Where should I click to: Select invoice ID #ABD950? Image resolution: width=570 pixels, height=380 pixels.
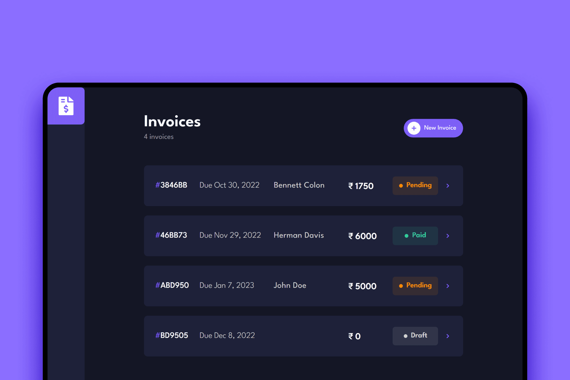(x=172, y=285)
